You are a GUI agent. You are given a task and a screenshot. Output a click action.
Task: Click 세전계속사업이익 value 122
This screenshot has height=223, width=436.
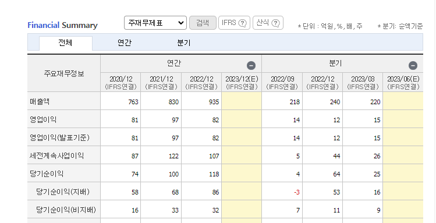pos(173,156)
